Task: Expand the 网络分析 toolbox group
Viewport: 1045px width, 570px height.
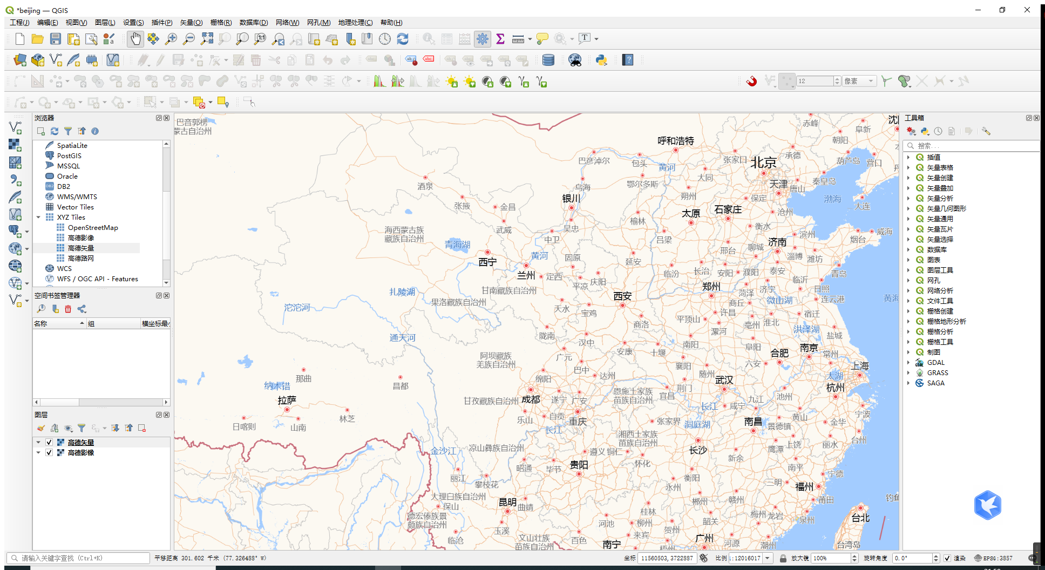Action: 908,291
